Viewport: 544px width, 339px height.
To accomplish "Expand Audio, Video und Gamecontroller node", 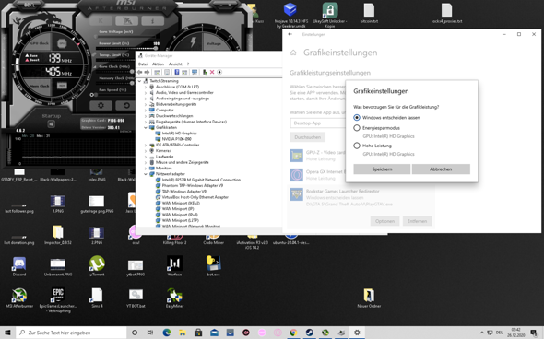I will (146, 93).
